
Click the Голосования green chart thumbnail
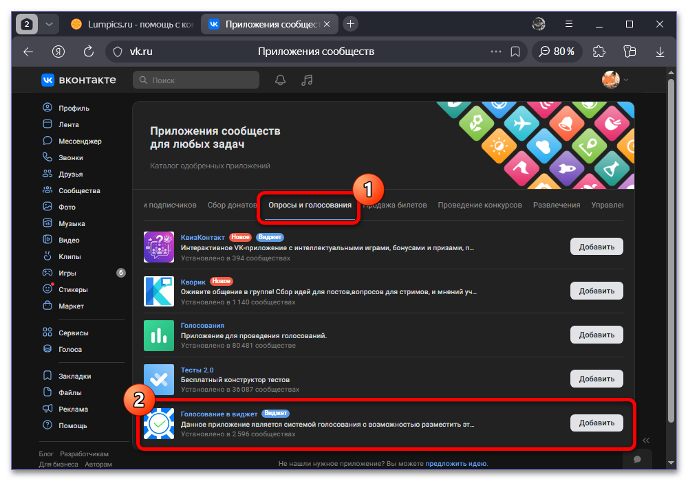[x=159, y=335]
